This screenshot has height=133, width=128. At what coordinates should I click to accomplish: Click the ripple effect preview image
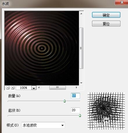(x=42, y=48)
